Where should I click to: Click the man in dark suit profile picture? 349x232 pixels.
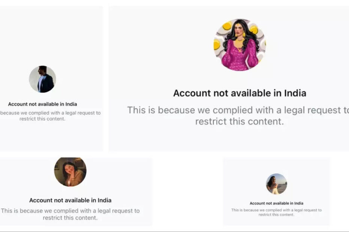coord(42,79)
